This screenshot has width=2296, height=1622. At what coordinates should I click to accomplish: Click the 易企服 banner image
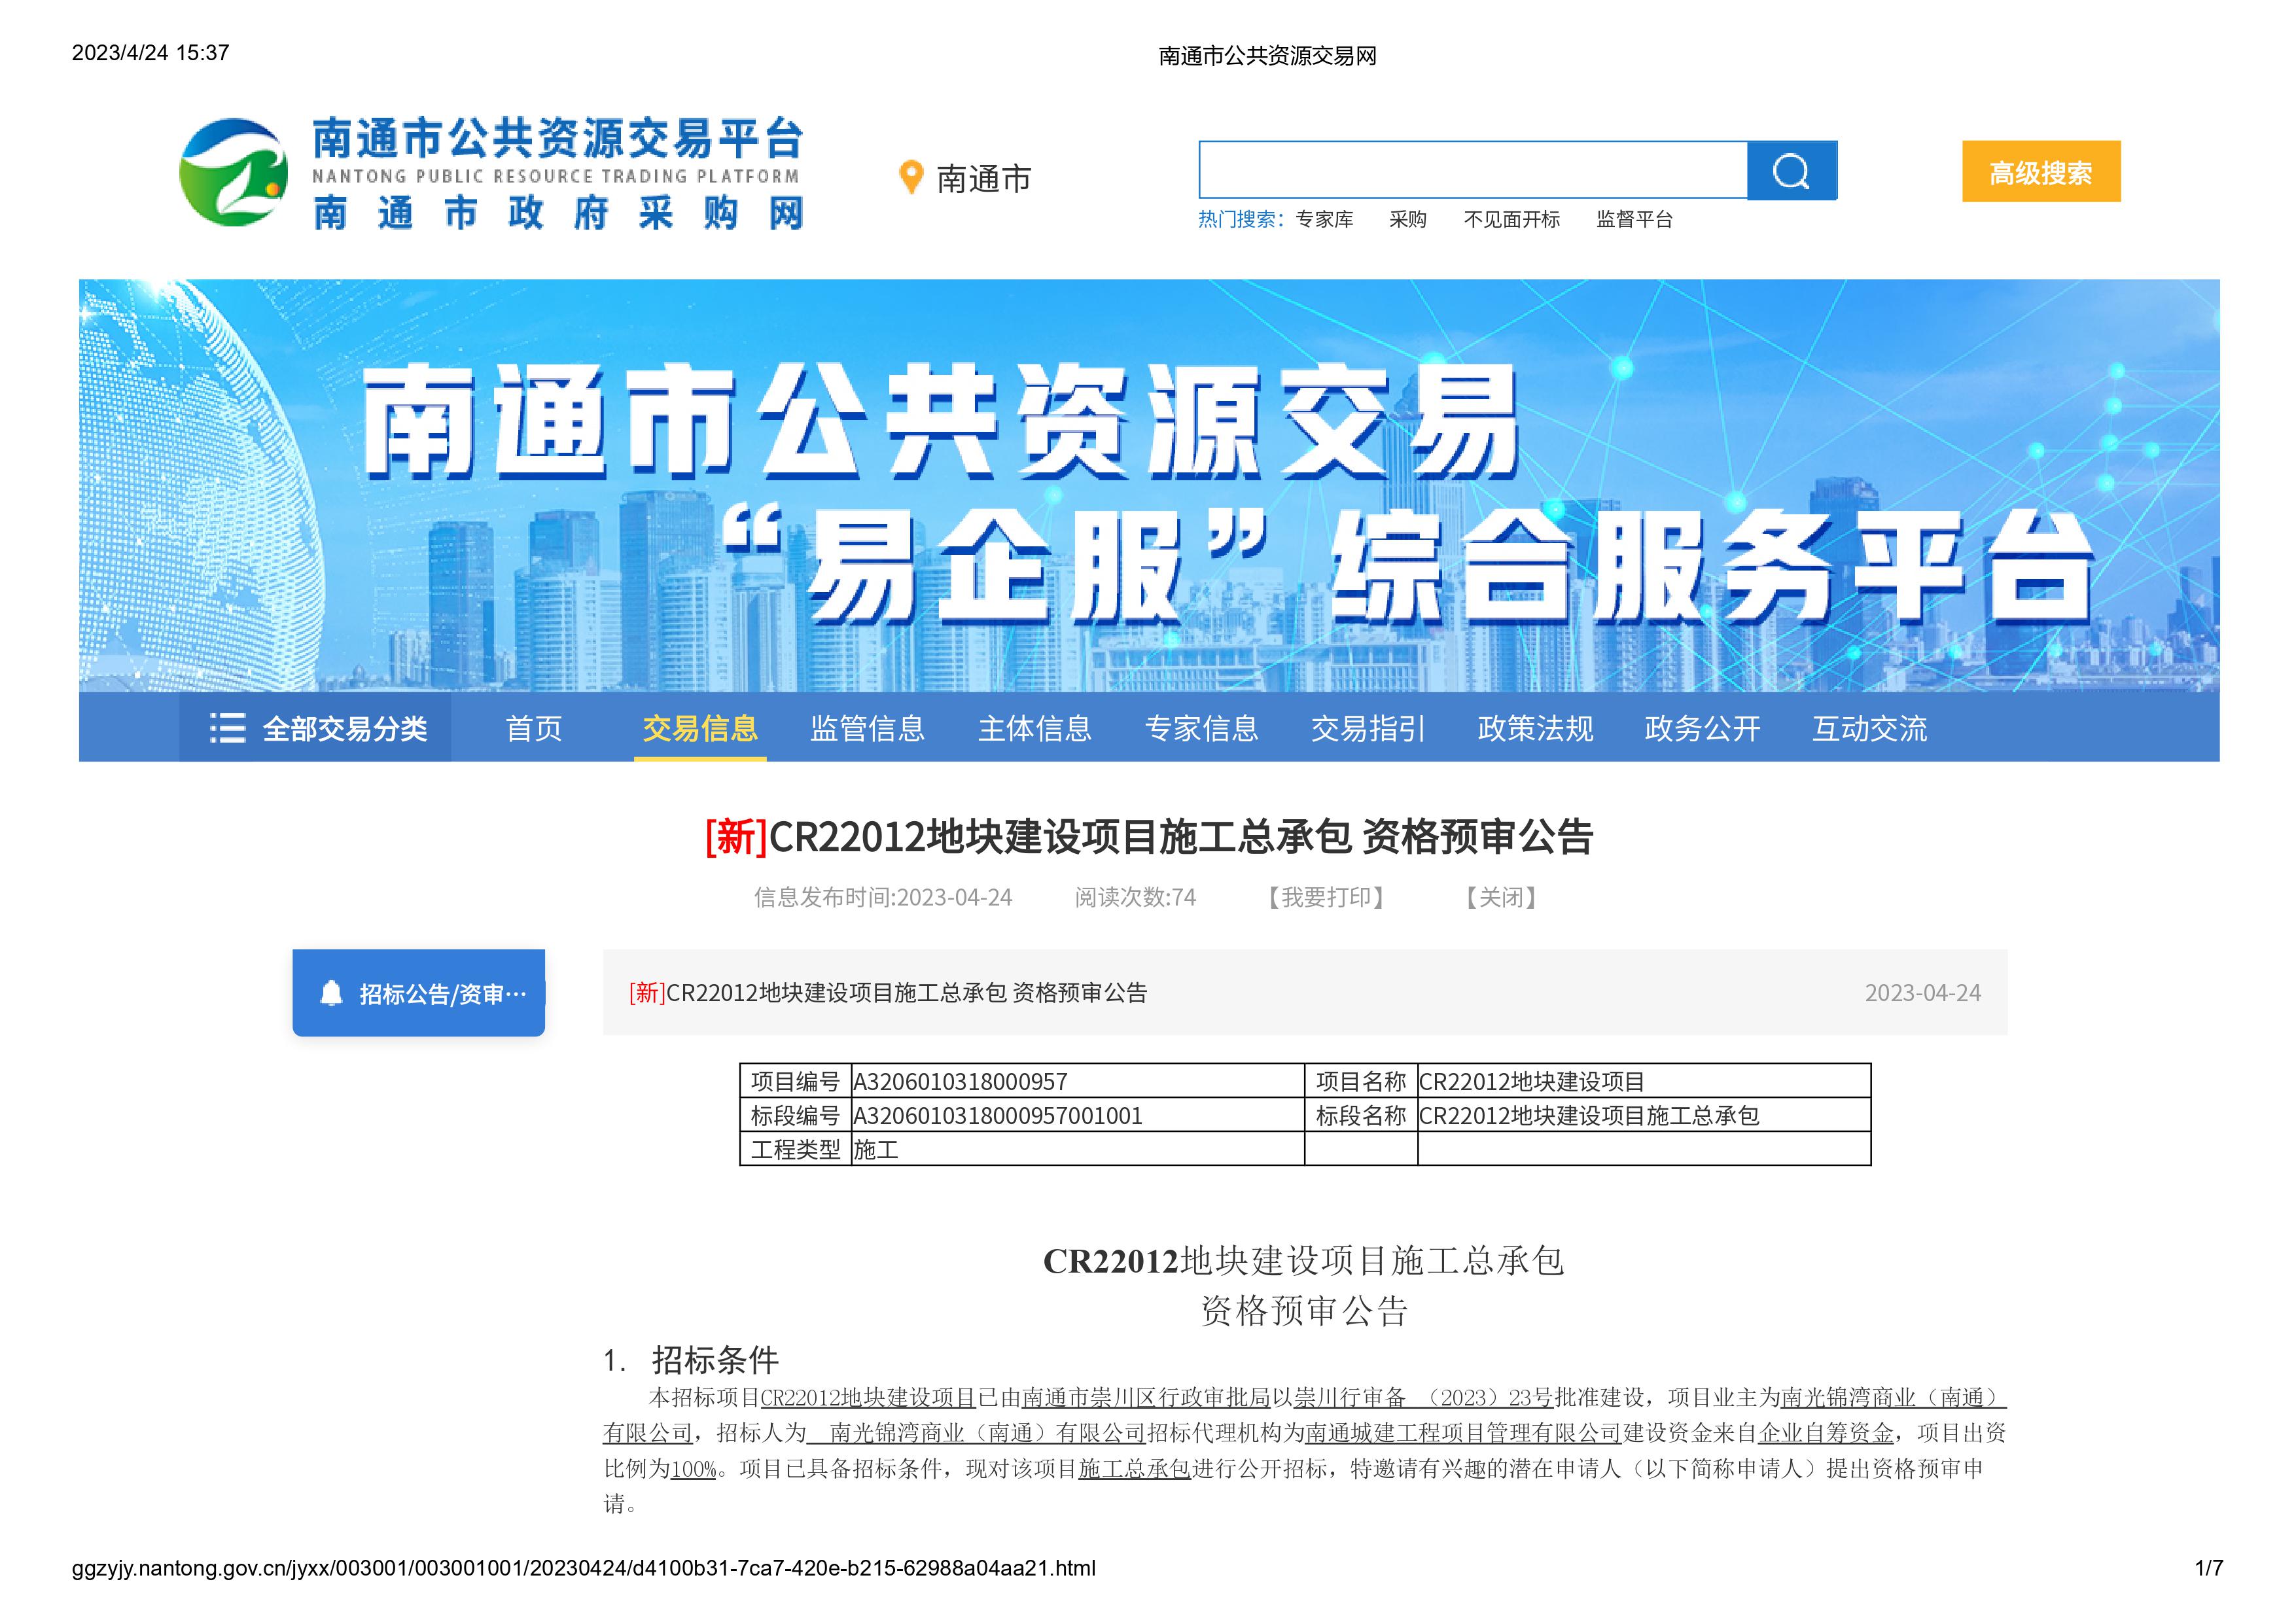pos(1148,485)
